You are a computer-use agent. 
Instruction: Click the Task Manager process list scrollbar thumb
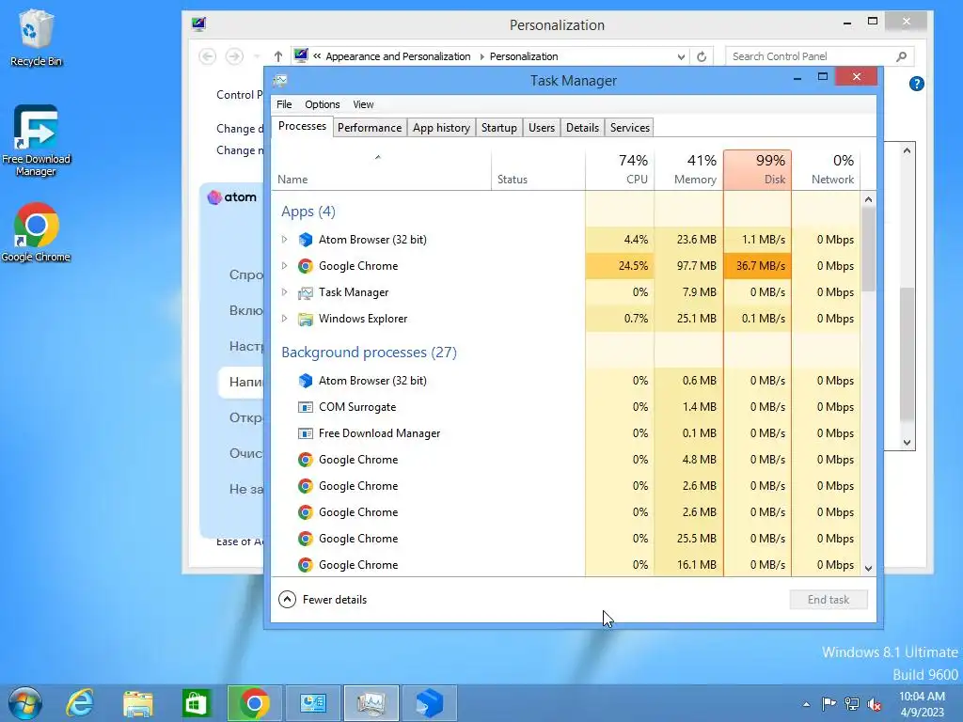click(x=868, y=248)
